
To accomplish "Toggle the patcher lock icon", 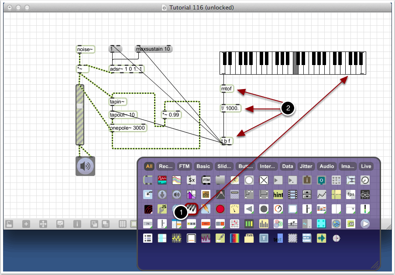I will (9, 224).
